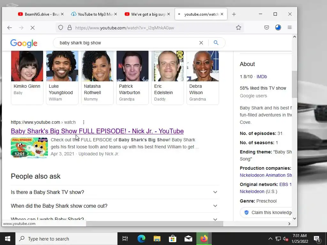
Task: Open Luke Youngblood cast card
Action: 62,78
